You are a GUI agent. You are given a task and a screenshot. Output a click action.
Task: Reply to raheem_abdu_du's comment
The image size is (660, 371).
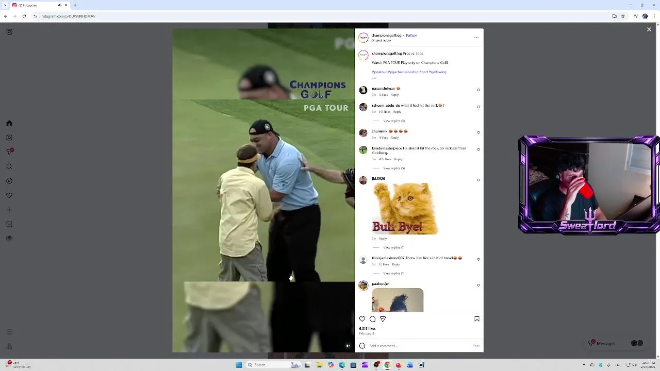pyautogui.click(x=397, y=112)
